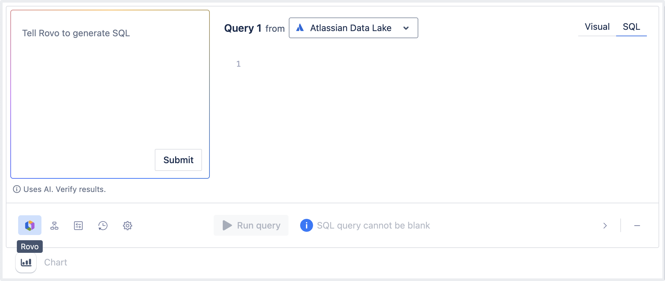The image size is (665, 281).
Task: Click inside the Tell Rovo prompt box
Action: tap(110, 81)
